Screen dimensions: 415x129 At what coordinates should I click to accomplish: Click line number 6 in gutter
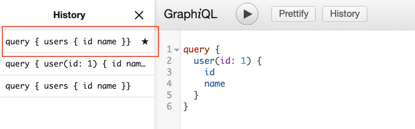click(169, 106)
